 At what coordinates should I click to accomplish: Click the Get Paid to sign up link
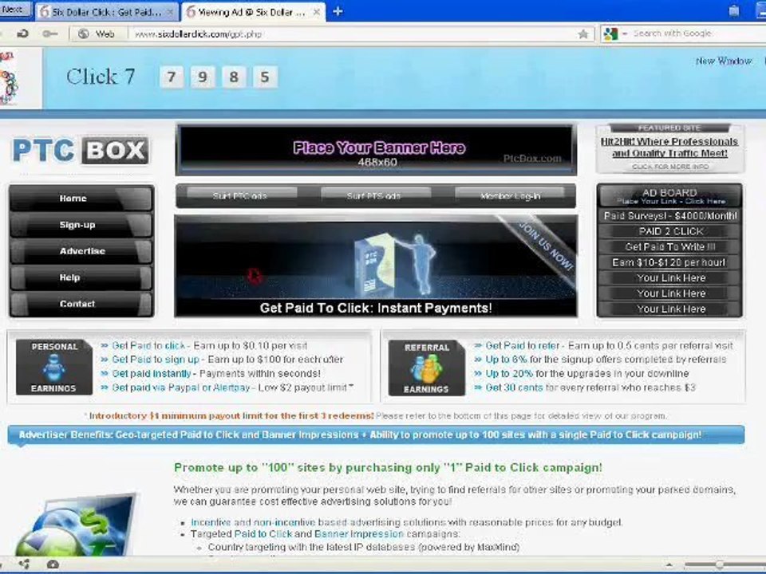(156, 360)
